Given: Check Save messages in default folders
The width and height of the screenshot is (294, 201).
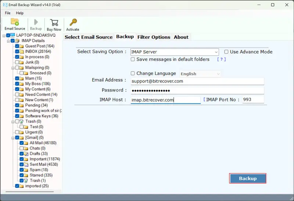Looking at the screenshot, I should point(133,59).
